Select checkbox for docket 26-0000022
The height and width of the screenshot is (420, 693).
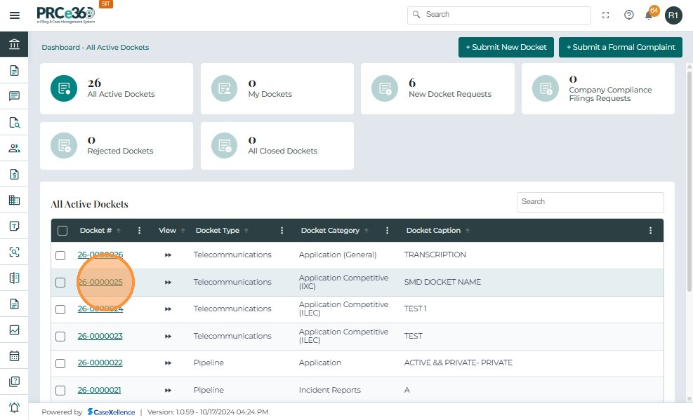[x=60, y=363]
